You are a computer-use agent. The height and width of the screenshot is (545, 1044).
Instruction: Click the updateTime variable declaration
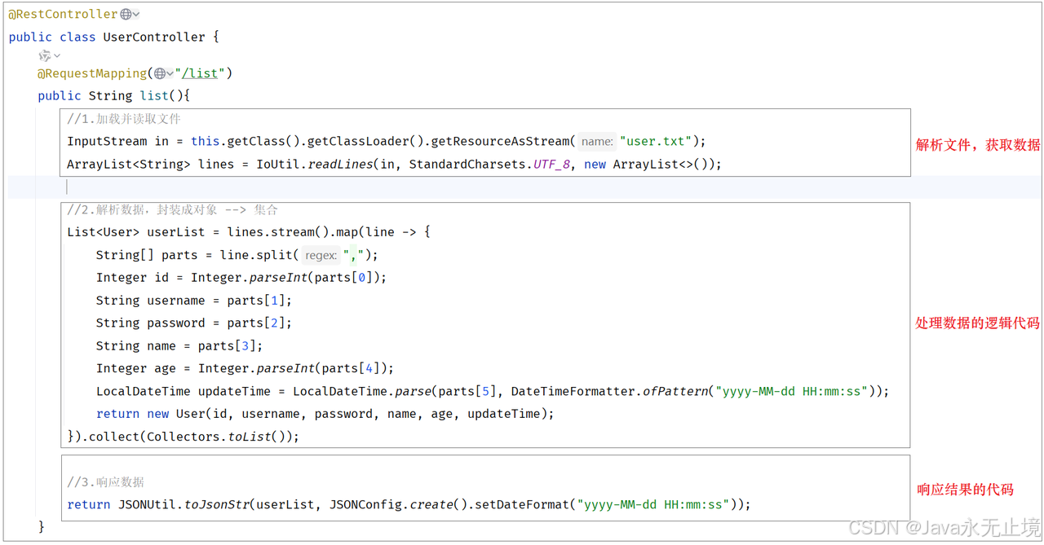pos(234,391)
